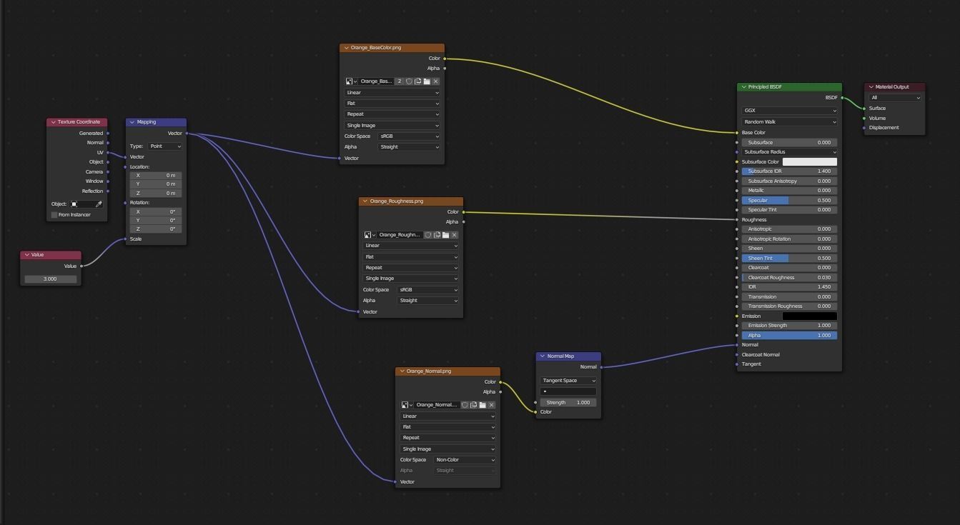Open Repeat extension dropdown in Orange_Roughness.png node
This screenshot has width=960, height=525.
pyautogui.click(x=411, y=268)
